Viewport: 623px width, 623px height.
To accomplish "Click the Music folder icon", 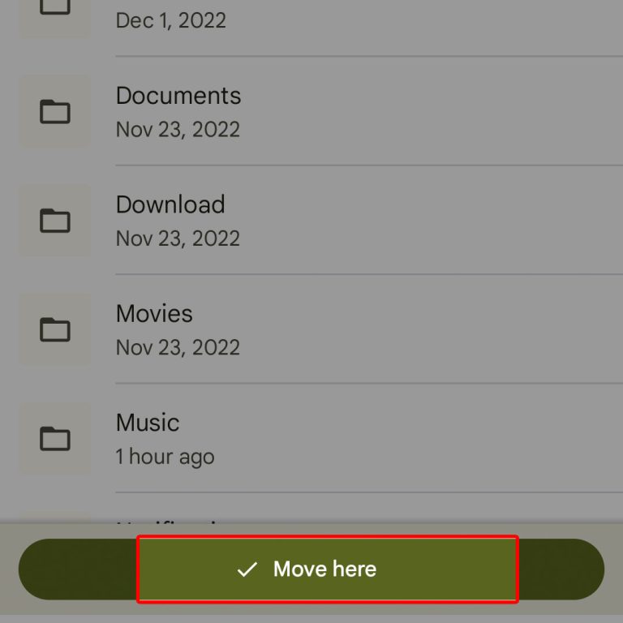I will point(55,439).
